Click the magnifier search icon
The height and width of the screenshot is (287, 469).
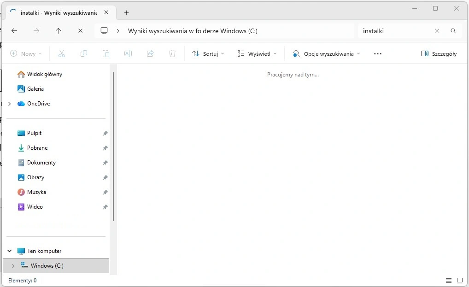453,31
